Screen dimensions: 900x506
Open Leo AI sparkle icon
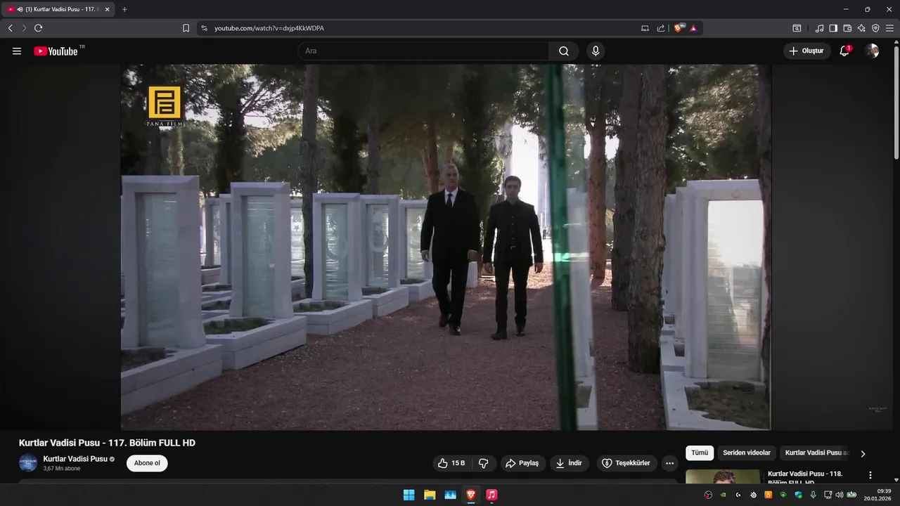(861, 28)
